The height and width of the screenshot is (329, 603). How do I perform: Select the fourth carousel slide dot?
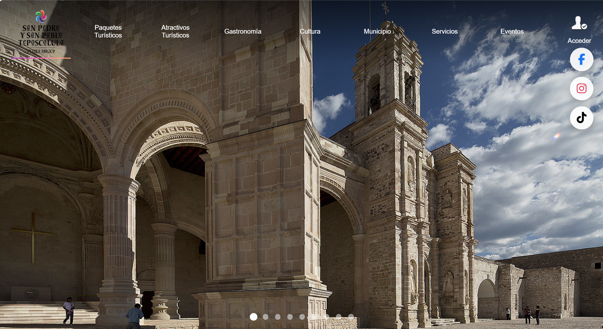(290, 317)
